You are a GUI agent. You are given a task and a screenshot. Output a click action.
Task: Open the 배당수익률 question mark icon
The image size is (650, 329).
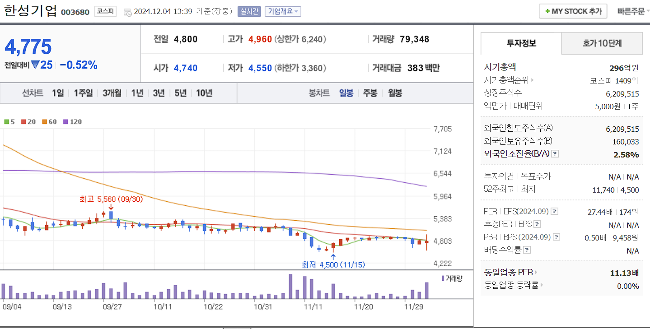click(527, 249)
